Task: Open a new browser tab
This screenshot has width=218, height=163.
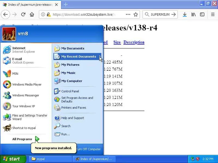Action: (x=66, y=4)
